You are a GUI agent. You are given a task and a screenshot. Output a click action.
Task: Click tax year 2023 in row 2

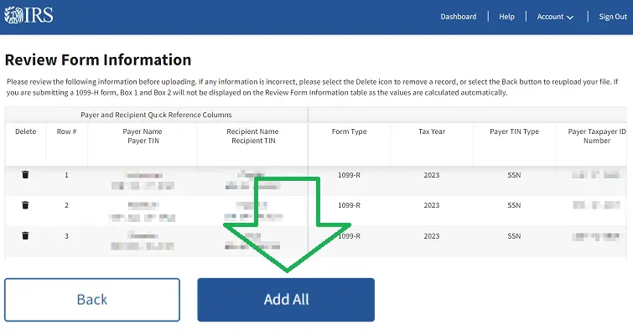(432, 205)
